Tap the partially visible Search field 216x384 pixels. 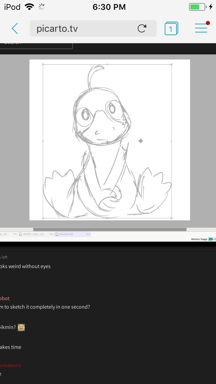[36, 46]
